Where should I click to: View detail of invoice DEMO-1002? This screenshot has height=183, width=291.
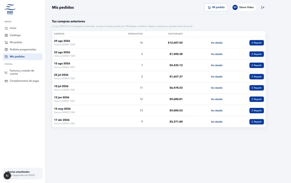pyautogui.click(x=216, y=88)
